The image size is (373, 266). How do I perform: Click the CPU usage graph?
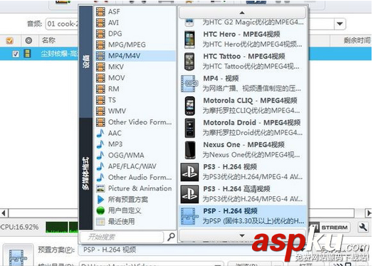[62, 227]
